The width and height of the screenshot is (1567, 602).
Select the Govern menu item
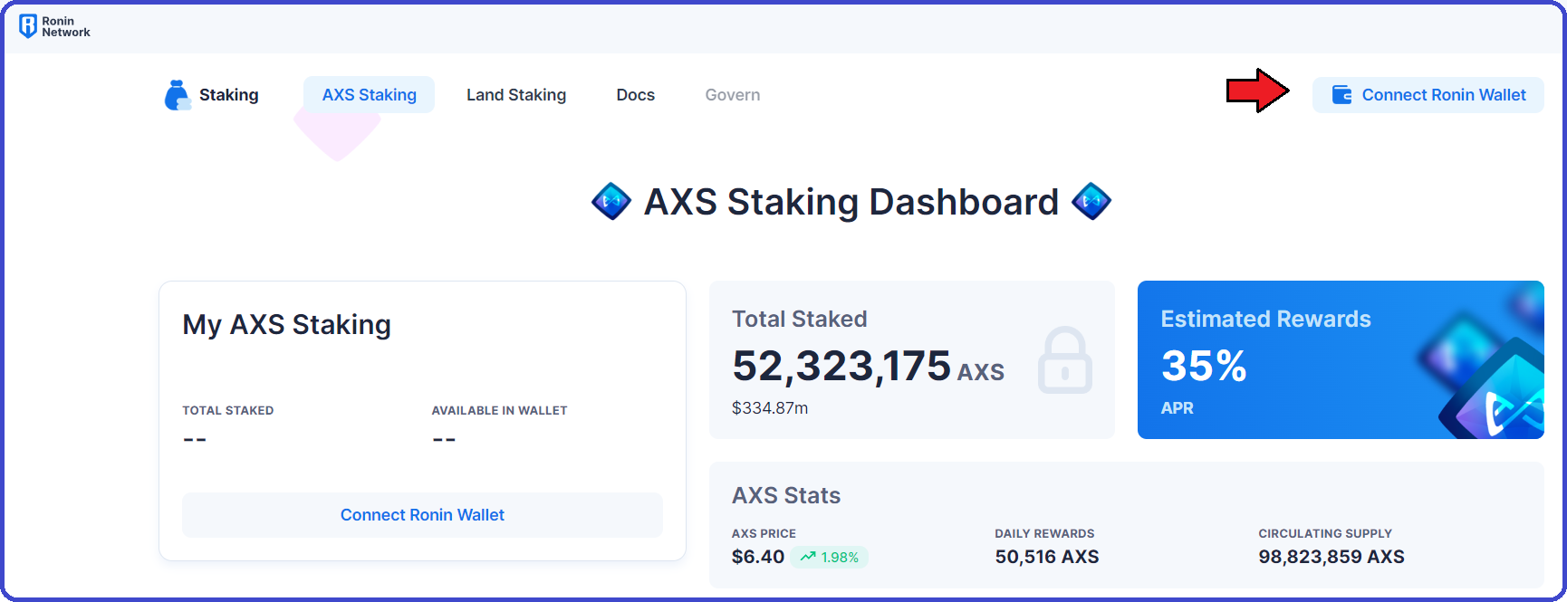[x=733, y=95]
